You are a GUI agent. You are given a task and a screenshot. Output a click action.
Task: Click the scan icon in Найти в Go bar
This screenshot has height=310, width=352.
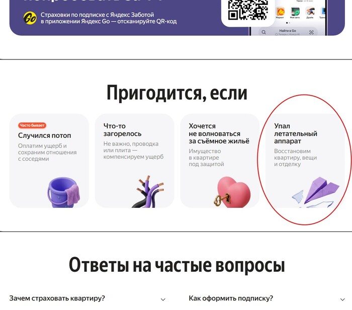(311, 32)
